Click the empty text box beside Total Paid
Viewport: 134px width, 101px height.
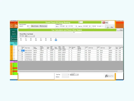point(36,76)
